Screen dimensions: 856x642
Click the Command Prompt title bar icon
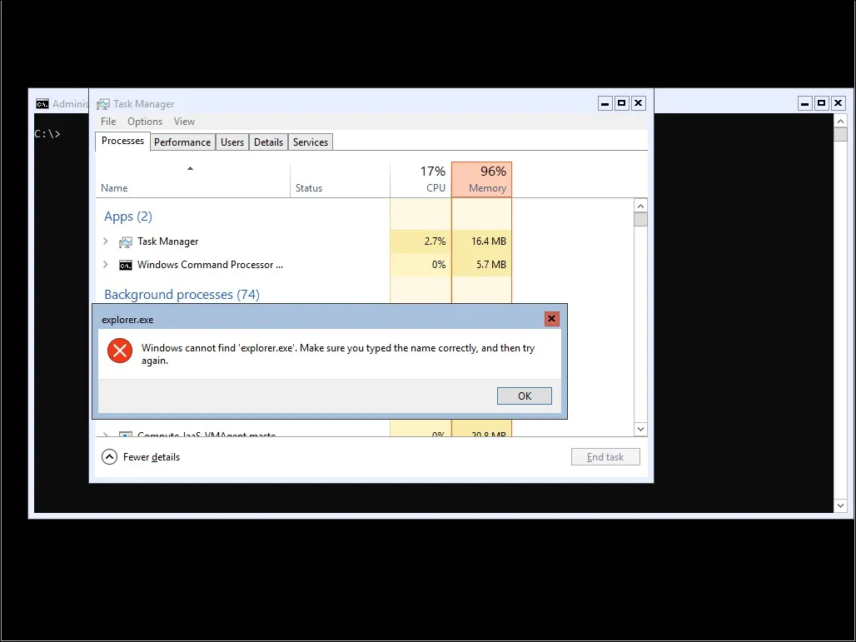click(42, 104)
